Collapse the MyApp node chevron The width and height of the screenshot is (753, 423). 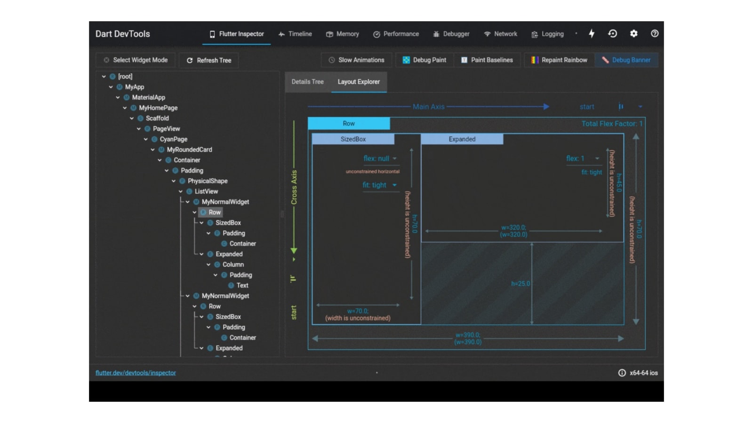[x=111, y=87]
